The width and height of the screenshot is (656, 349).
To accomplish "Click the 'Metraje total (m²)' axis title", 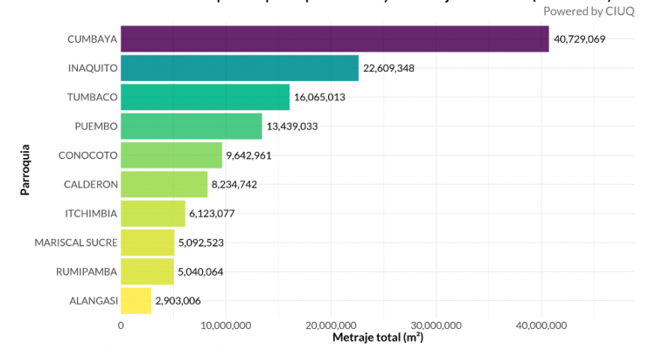I will pyautogui.click(x=378, y=338).
